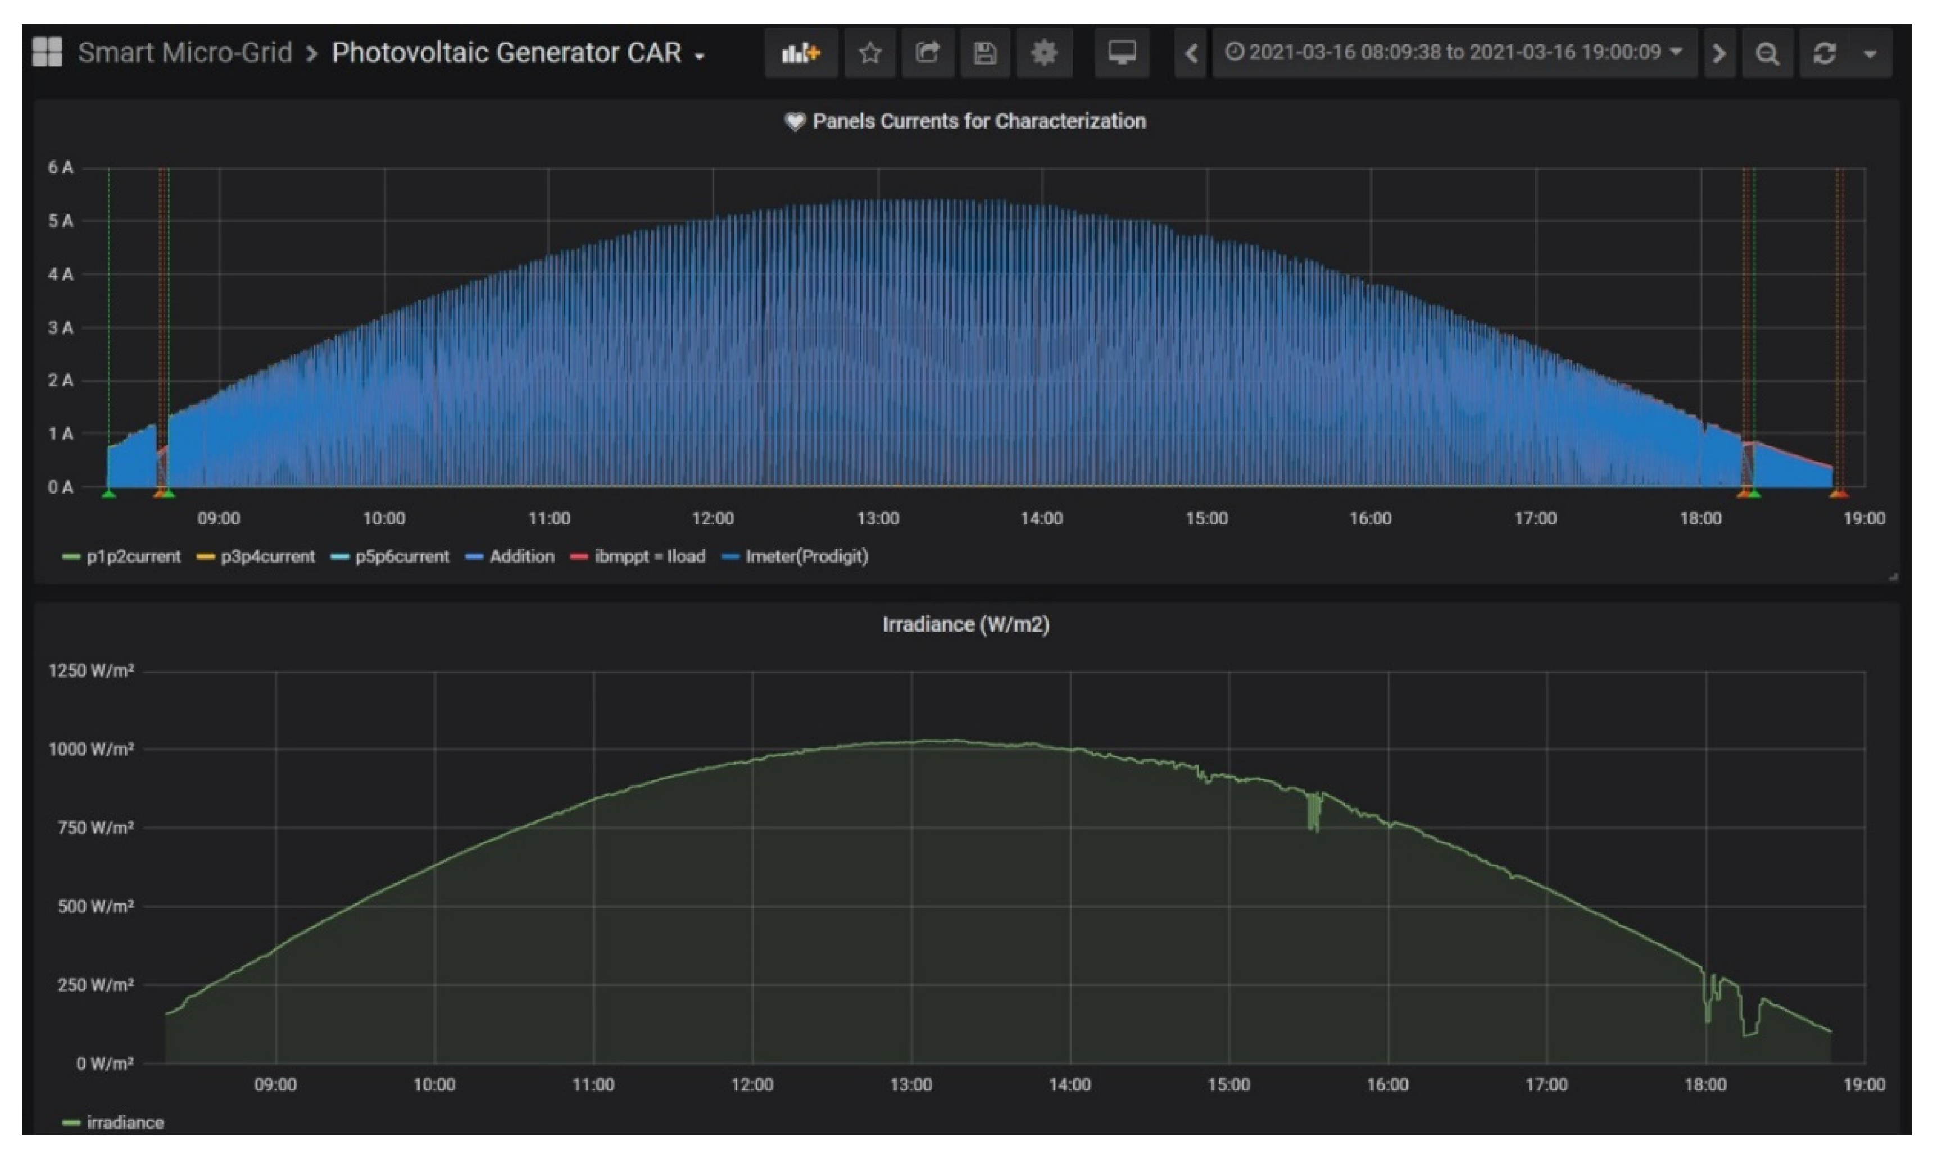This screenshot has height=1160, width=1933.
Task: Expand the refresh interval dropdown arrow
Action: click(1870, 53)
